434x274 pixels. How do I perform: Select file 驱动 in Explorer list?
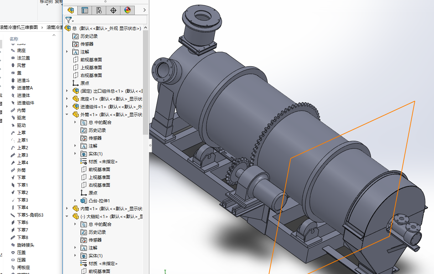click(x=21, y=125)
